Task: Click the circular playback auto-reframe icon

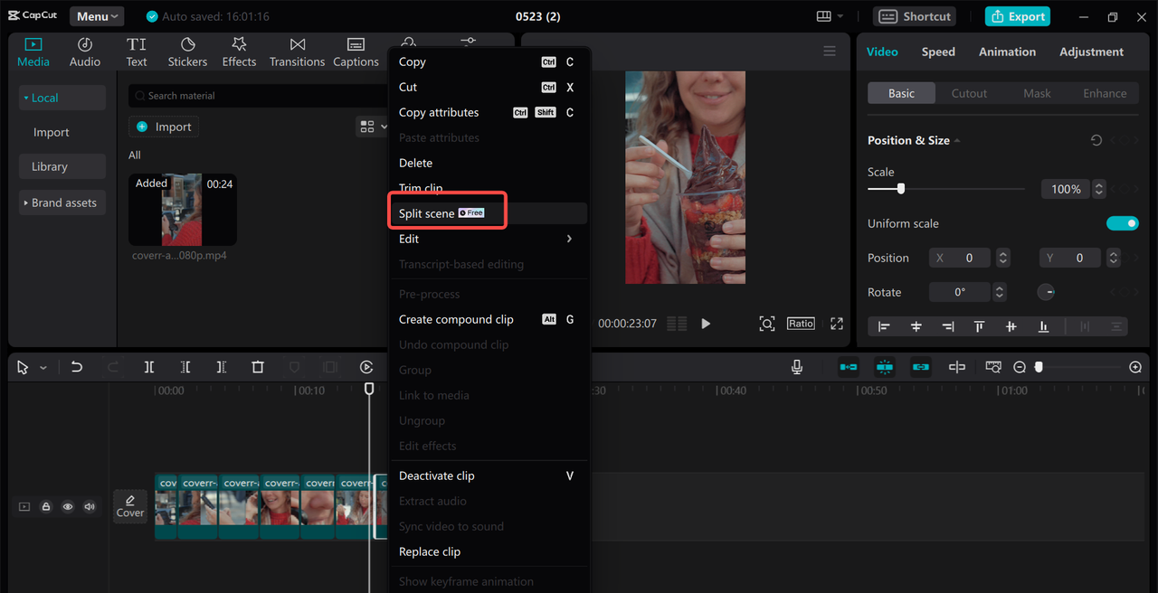Action: [x=366, y=367]
